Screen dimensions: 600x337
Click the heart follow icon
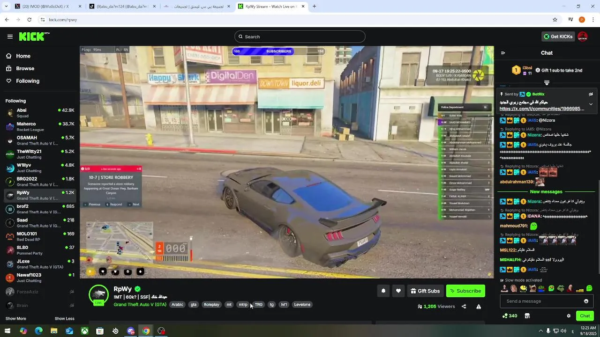398,291
